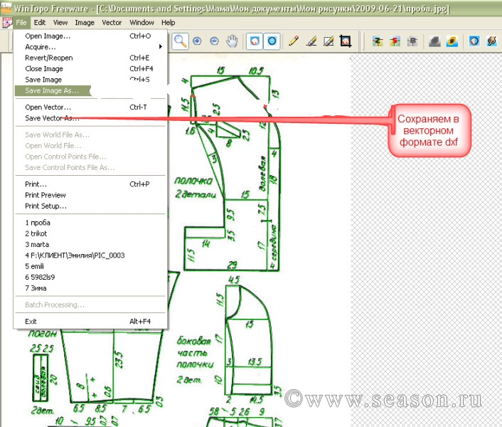
Task: Open recent file 2 trikot
Action: point(90,233)
